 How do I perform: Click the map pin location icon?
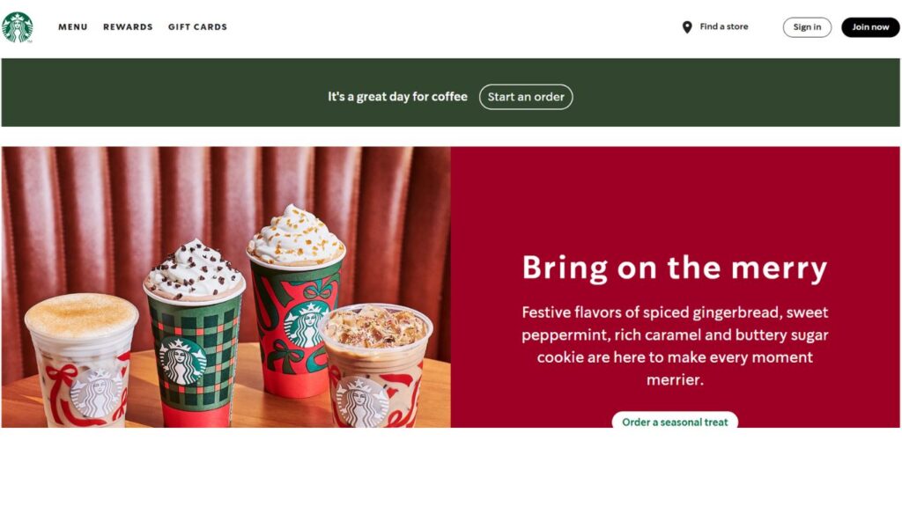[687, 27]
